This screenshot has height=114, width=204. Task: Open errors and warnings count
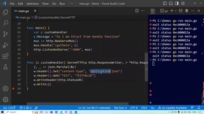(25, 108)
